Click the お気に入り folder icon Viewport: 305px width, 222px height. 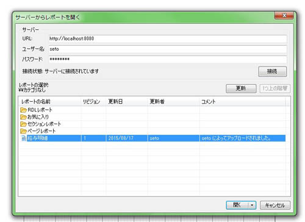23,117
